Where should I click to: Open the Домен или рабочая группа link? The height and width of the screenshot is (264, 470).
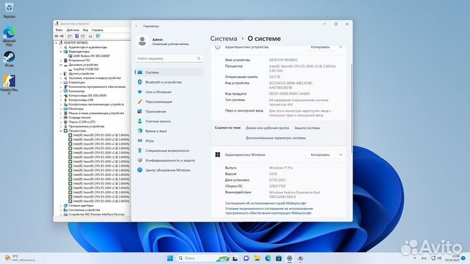pyautogui.click(x=268, y=128)
